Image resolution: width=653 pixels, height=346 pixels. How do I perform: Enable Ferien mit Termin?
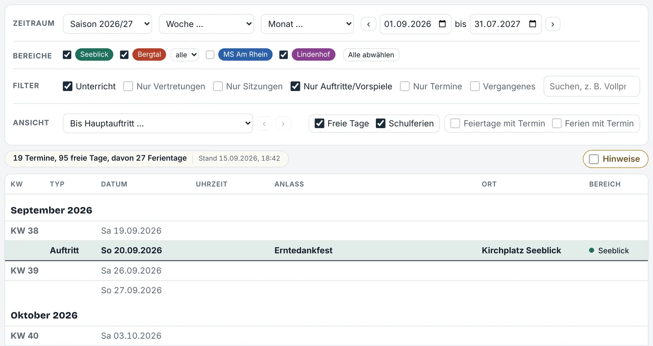[557, 123]
